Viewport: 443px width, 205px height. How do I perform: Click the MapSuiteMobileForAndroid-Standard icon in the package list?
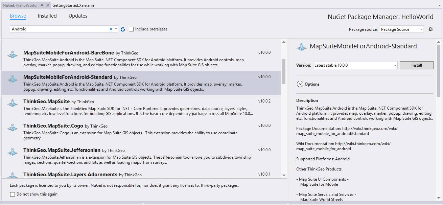pos(13,78)
